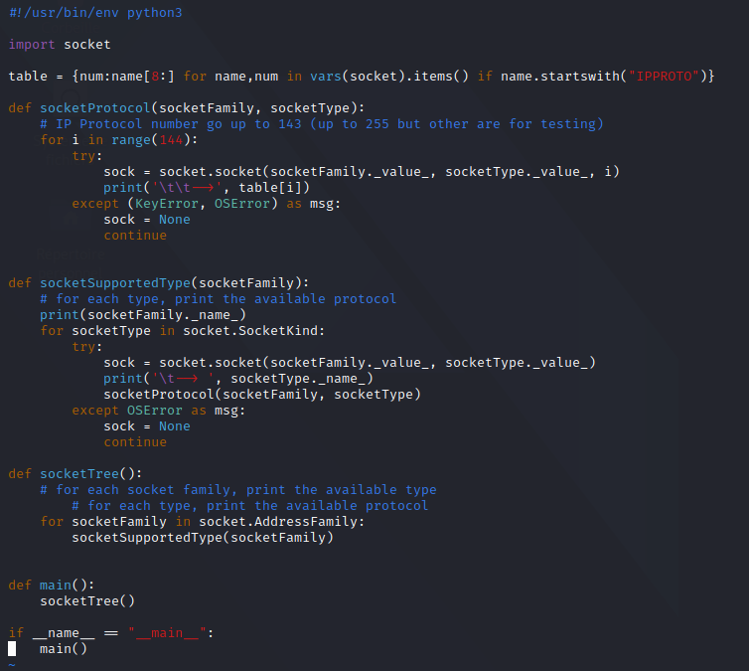Click 'def main():' line
This screenshot has width=749, height=671.
tap(52, 585)
